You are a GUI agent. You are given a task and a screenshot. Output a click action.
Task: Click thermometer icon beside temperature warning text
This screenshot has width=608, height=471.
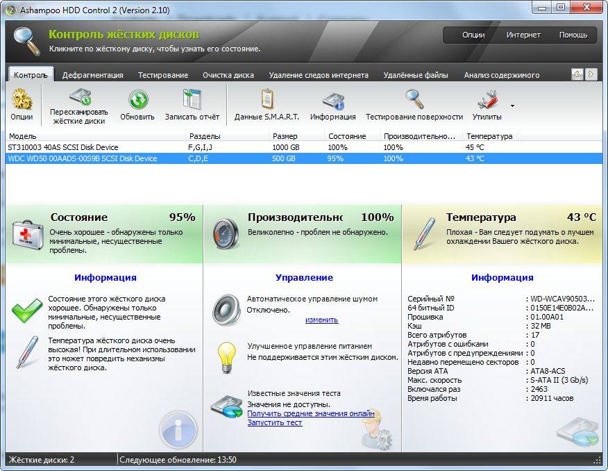click(27, 352)
